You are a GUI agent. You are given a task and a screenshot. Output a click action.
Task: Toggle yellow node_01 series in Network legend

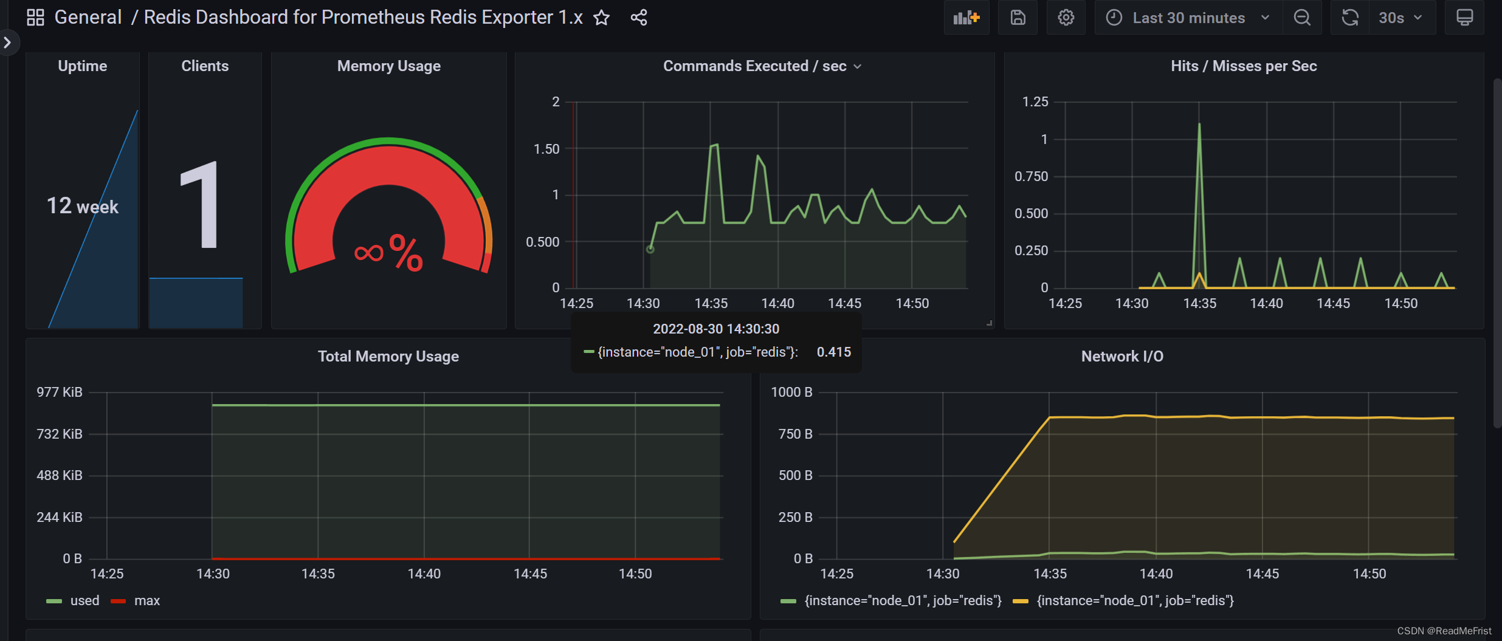click(1135, 600)
